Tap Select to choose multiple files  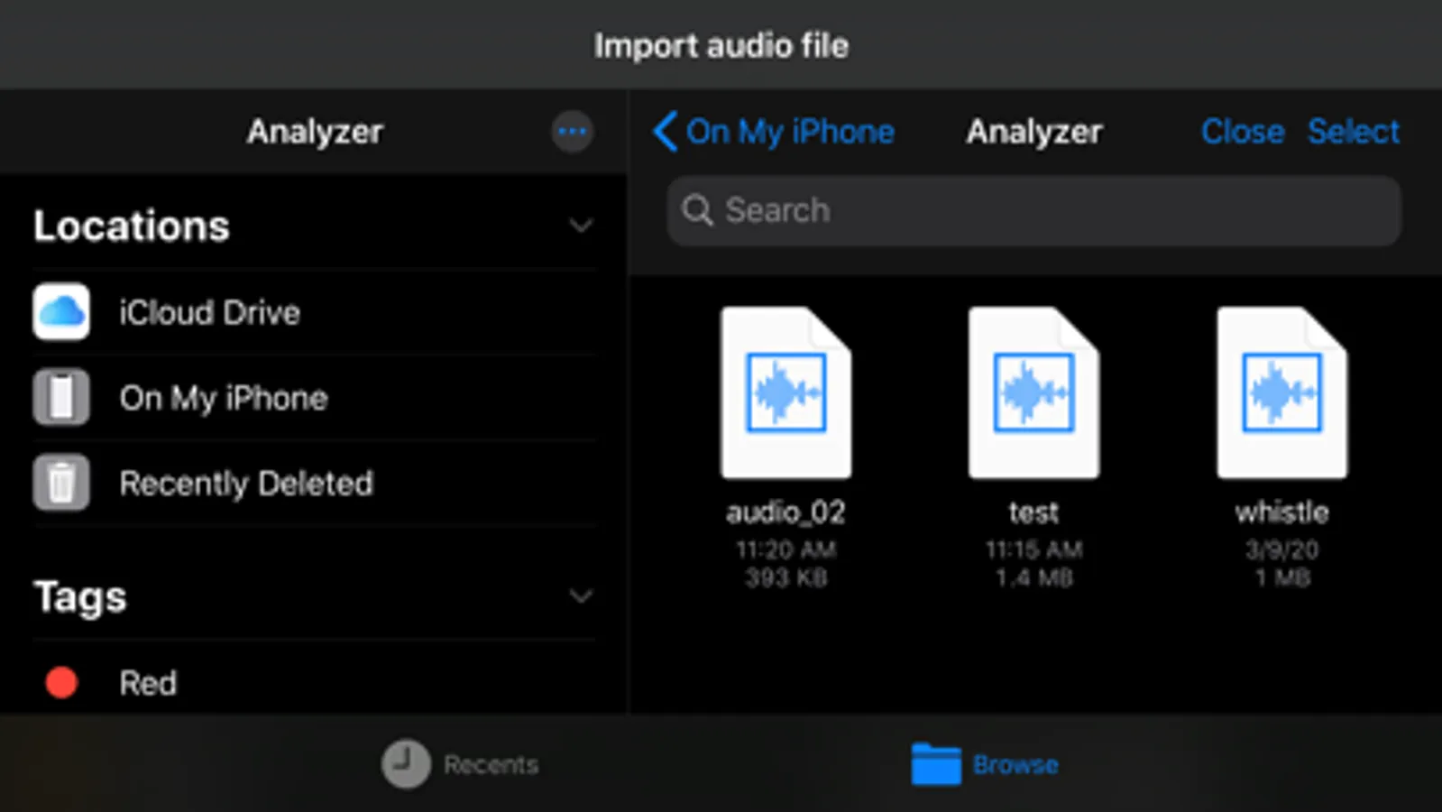pyautogui.click(x=1354, y=132)
